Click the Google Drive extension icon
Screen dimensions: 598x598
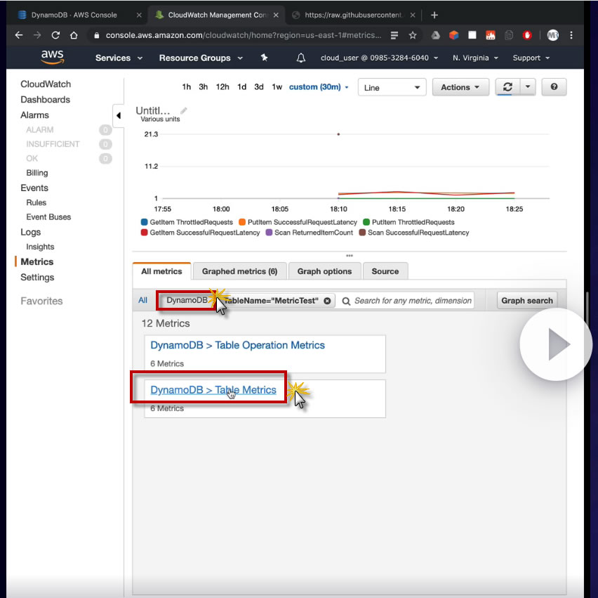coord(436,35)
